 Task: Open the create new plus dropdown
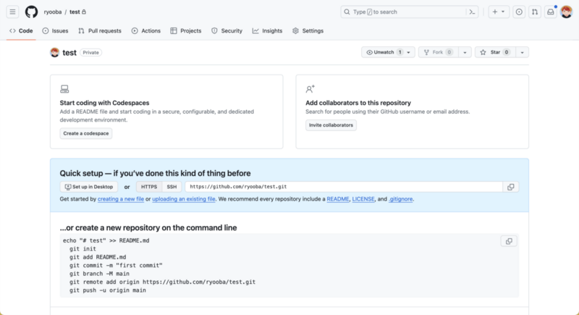(499, 12)
